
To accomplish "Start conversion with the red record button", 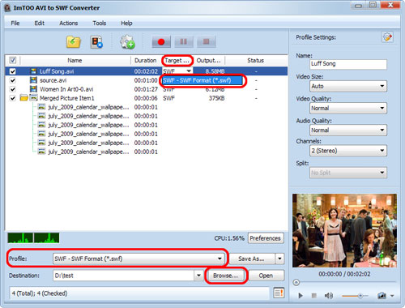I will click(161, 41).
